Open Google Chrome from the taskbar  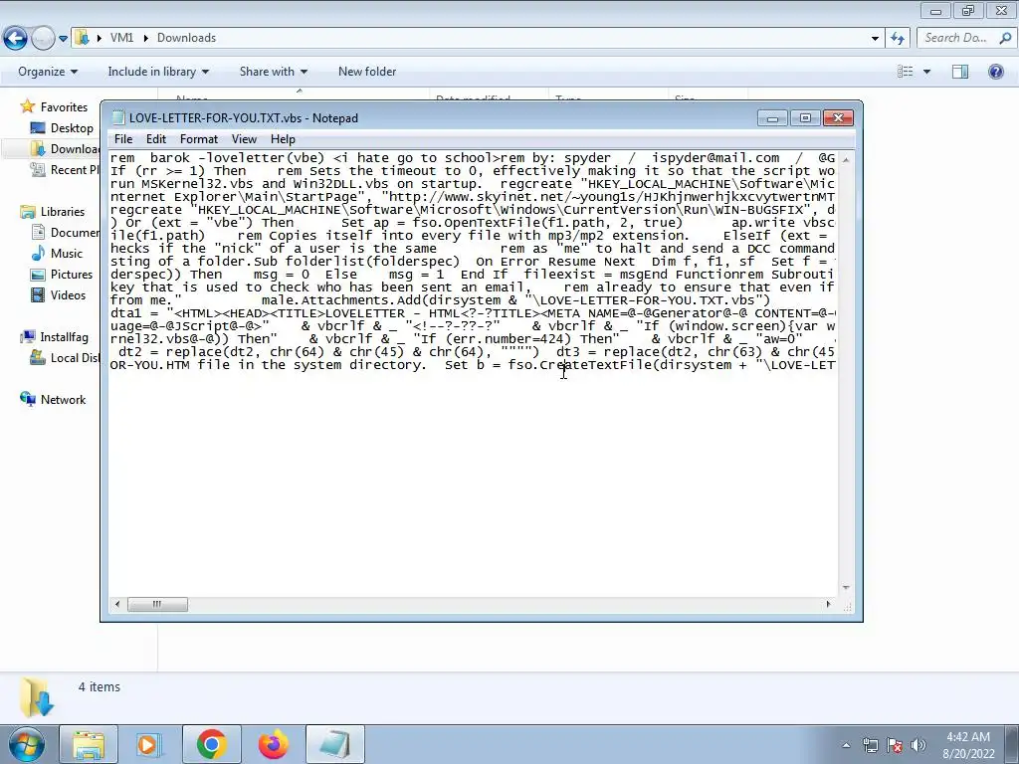pos(211,744)
